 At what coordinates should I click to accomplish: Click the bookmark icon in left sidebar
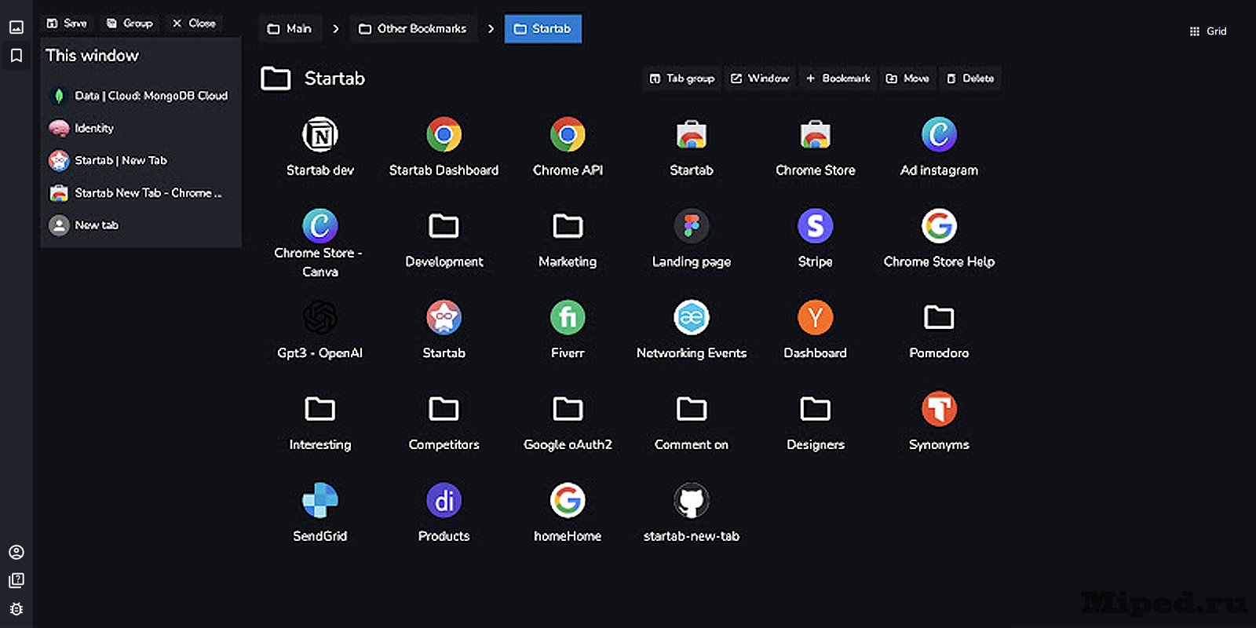(16, 55)
